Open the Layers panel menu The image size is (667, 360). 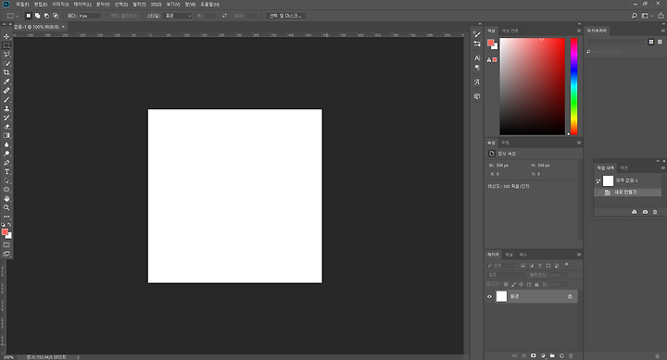pyautogui.click(x=578, y=254)
